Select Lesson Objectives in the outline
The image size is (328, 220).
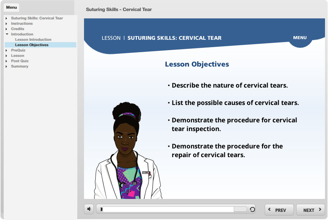click(32, 45)
